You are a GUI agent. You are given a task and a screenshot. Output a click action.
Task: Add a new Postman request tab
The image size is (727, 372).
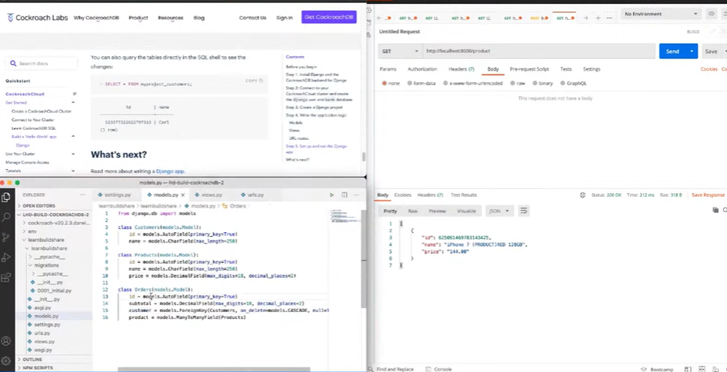[598, 18]
